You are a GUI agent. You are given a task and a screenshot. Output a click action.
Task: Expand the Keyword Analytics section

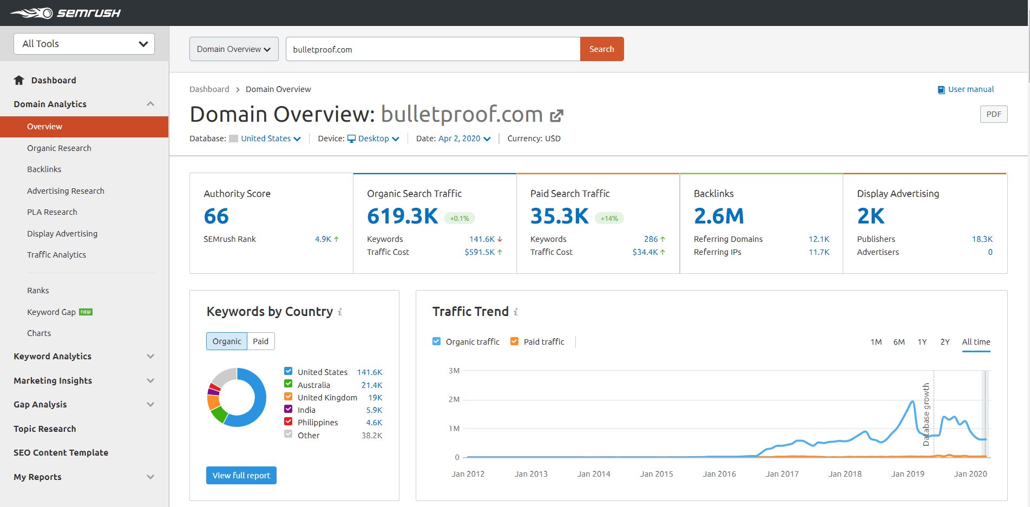[x=150, y=356]
